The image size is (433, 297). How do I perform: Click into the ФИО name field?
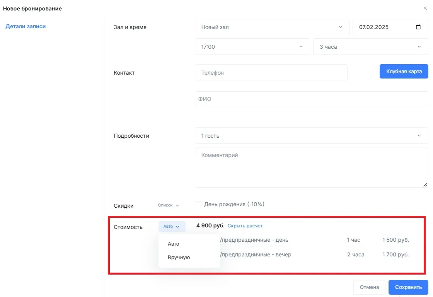311,99
